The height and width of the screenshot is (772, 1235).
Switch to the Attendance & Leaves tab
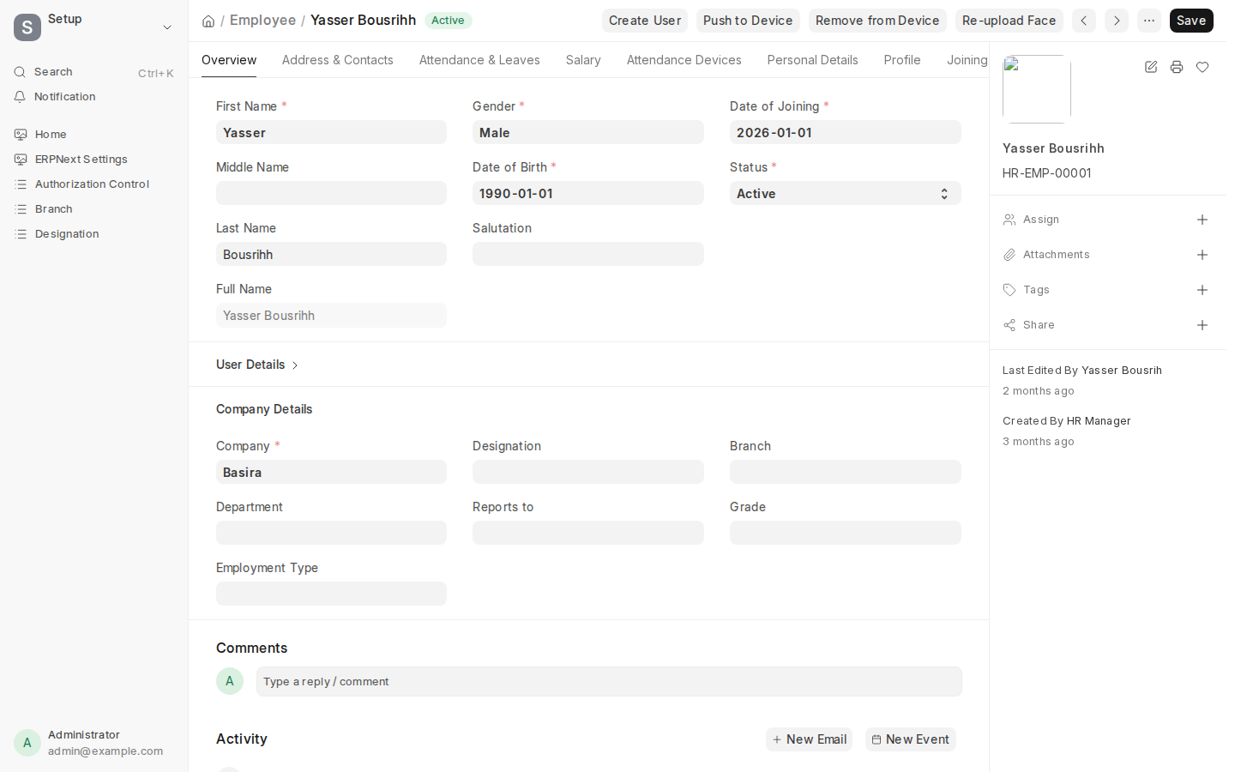479,60
